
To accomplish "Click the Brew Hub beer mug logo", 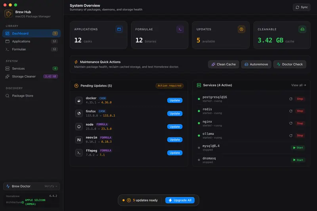I will point(8,14).
